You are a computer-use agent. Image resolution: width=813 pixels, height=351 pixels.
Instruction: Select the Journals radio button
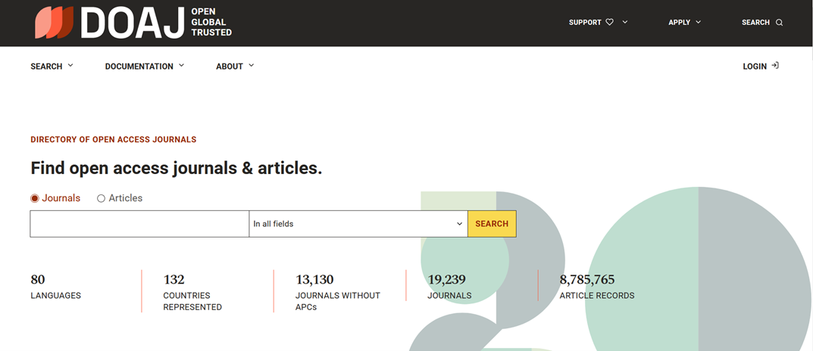[35, 198]
